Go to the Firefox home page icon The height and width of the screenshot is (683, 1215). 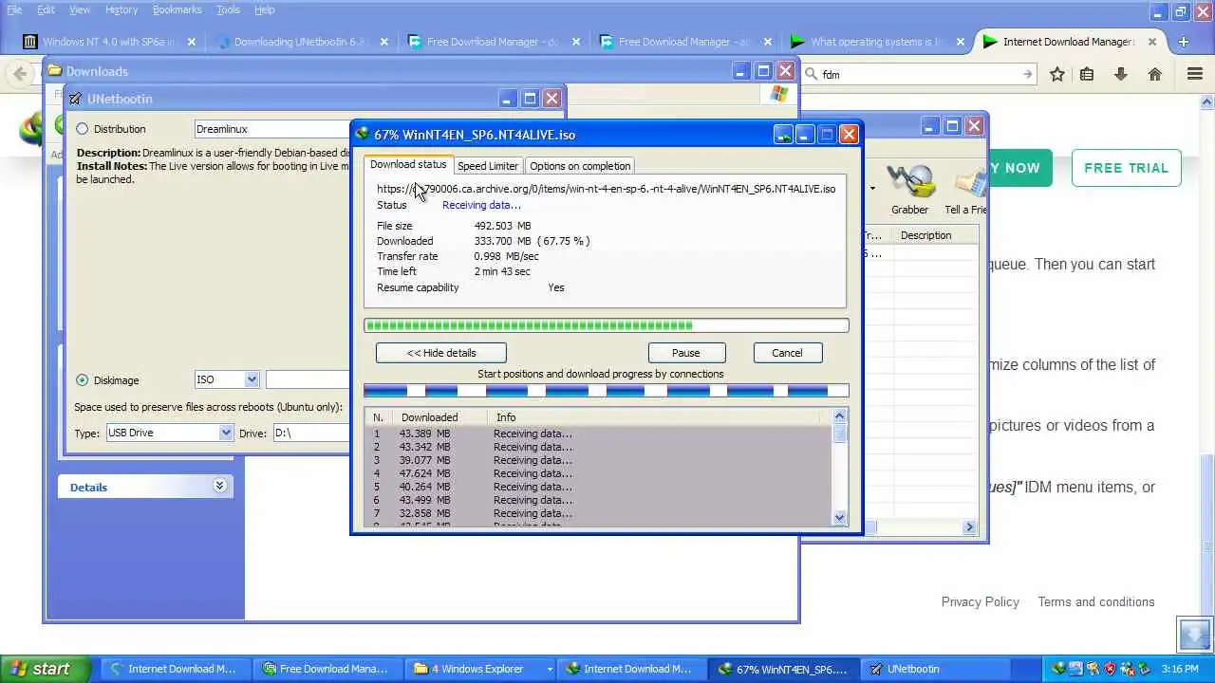pos(1155,74)
